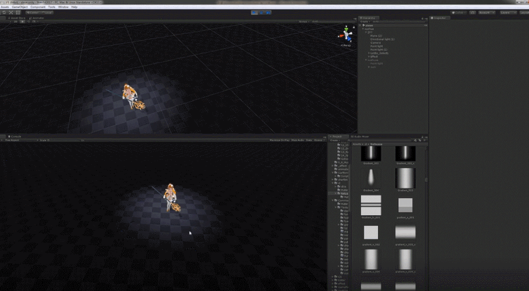The image size is (529, 291).
Task: Expand the Lobby_Select1 object in Hierarchy
Action: click(x=369, y=53)
